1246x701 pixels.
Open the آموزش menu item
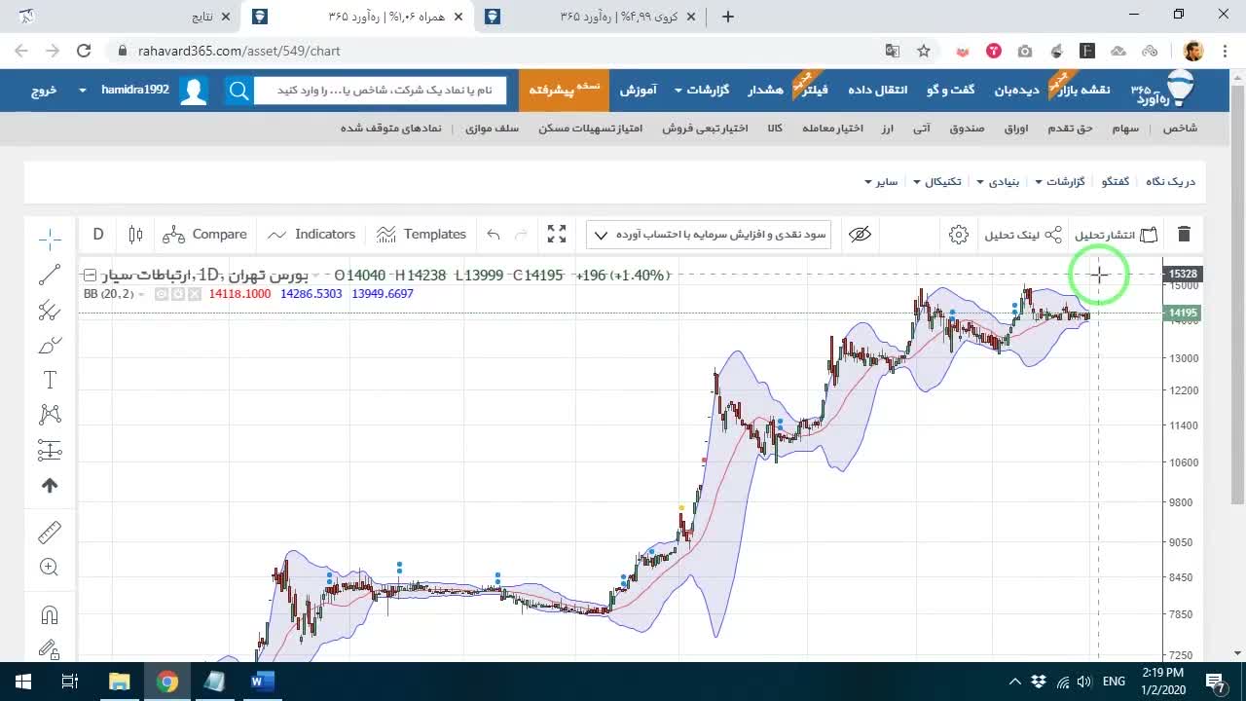point(638,90)
